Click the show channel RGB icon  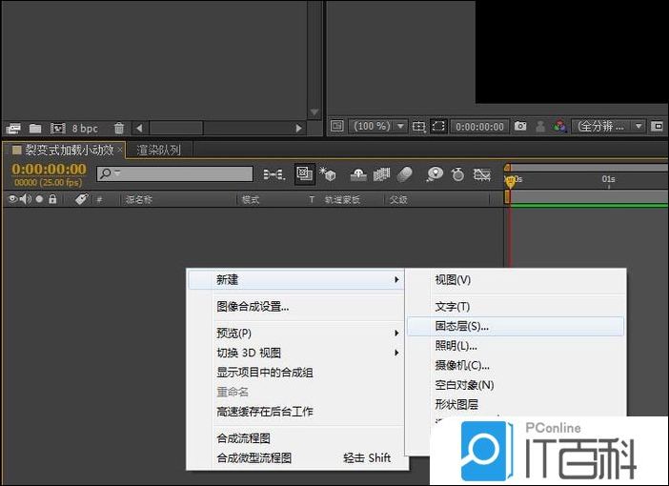[x=559, y=126]
